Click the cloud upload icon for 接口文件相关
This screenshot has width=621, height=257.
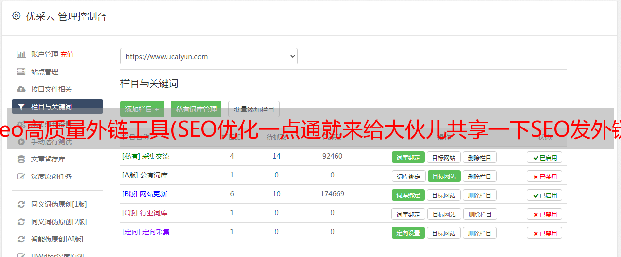[21, 89]
